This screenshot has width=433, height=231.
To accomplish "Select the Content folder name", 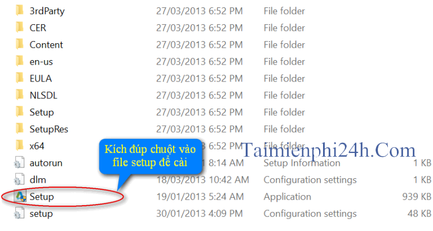I will [46, 44].
